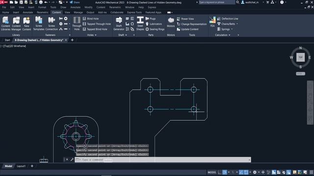314x176 pixels.
Task: Insert Lubricators part
Action: click(x=154, y=24)
